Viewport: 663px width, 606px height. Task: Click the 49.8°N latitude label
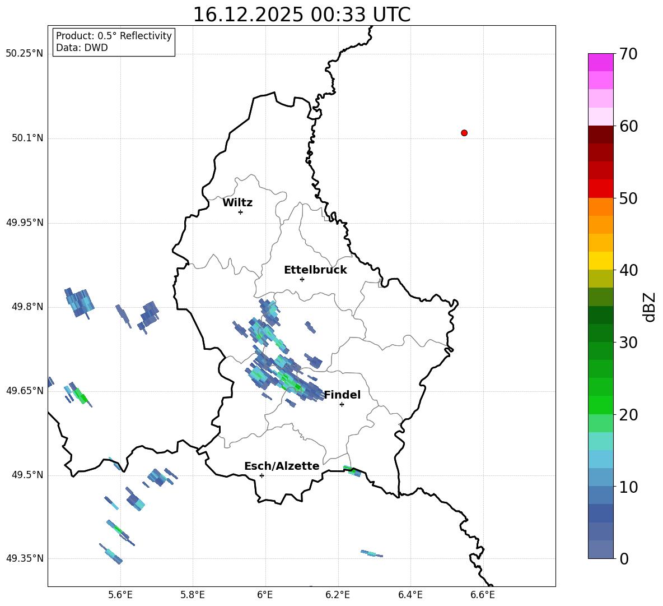tap(27, 307)
